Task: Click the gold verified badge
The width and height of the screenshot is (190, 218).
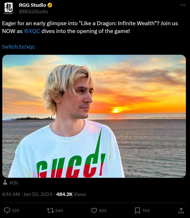Action: (50, 5)
